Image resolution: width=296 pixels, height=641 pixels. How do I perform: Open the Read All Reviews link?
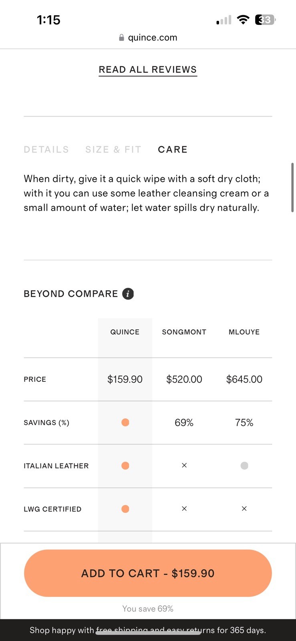[148, 70]
